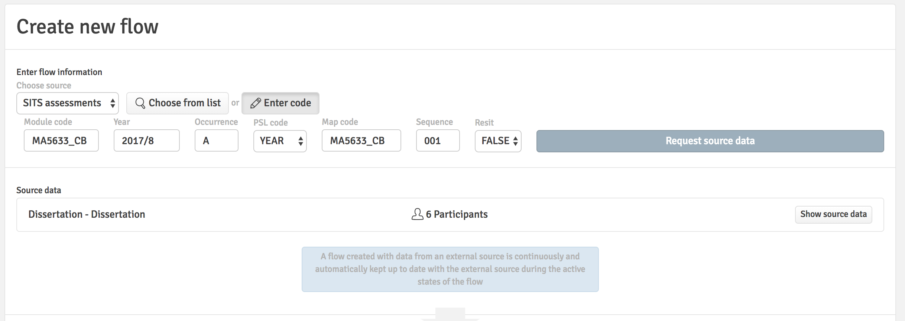905x321 pixels.
Task: Select the Choose from list option
Action: (178, 103)
